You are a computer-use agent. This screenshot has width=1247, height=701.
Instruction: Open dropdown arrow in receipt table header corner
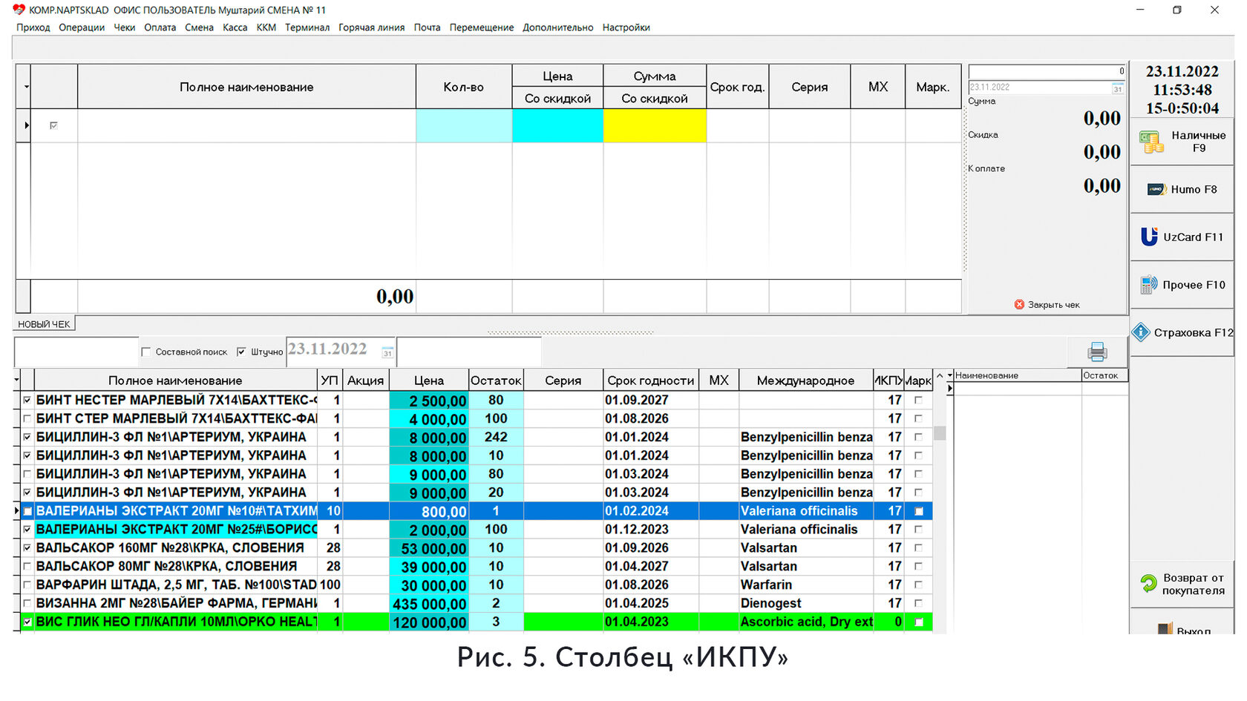(26, 87)
